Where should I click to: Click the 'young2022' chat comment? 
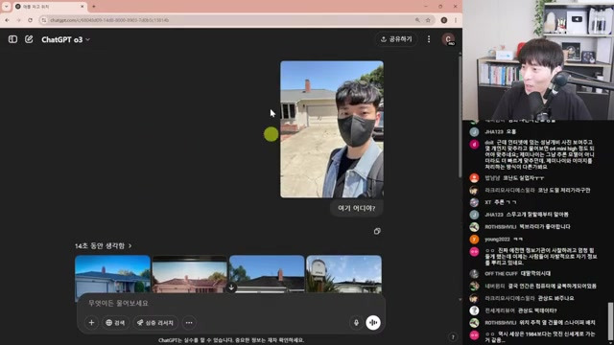[504, 239]
